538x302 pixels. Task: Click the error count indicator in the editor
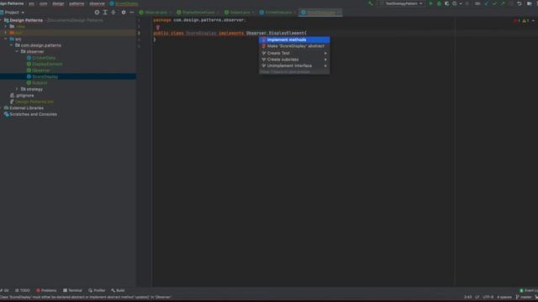pyautogui.click(x=517, y=20)
